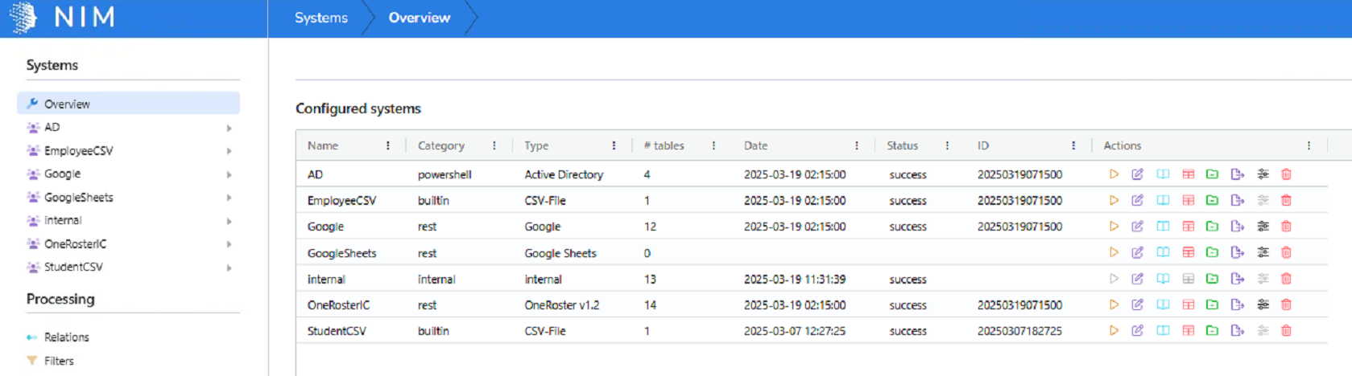1352x376 pixels.
Task: Sort by the Status column header
Action: tap(902, 145)
